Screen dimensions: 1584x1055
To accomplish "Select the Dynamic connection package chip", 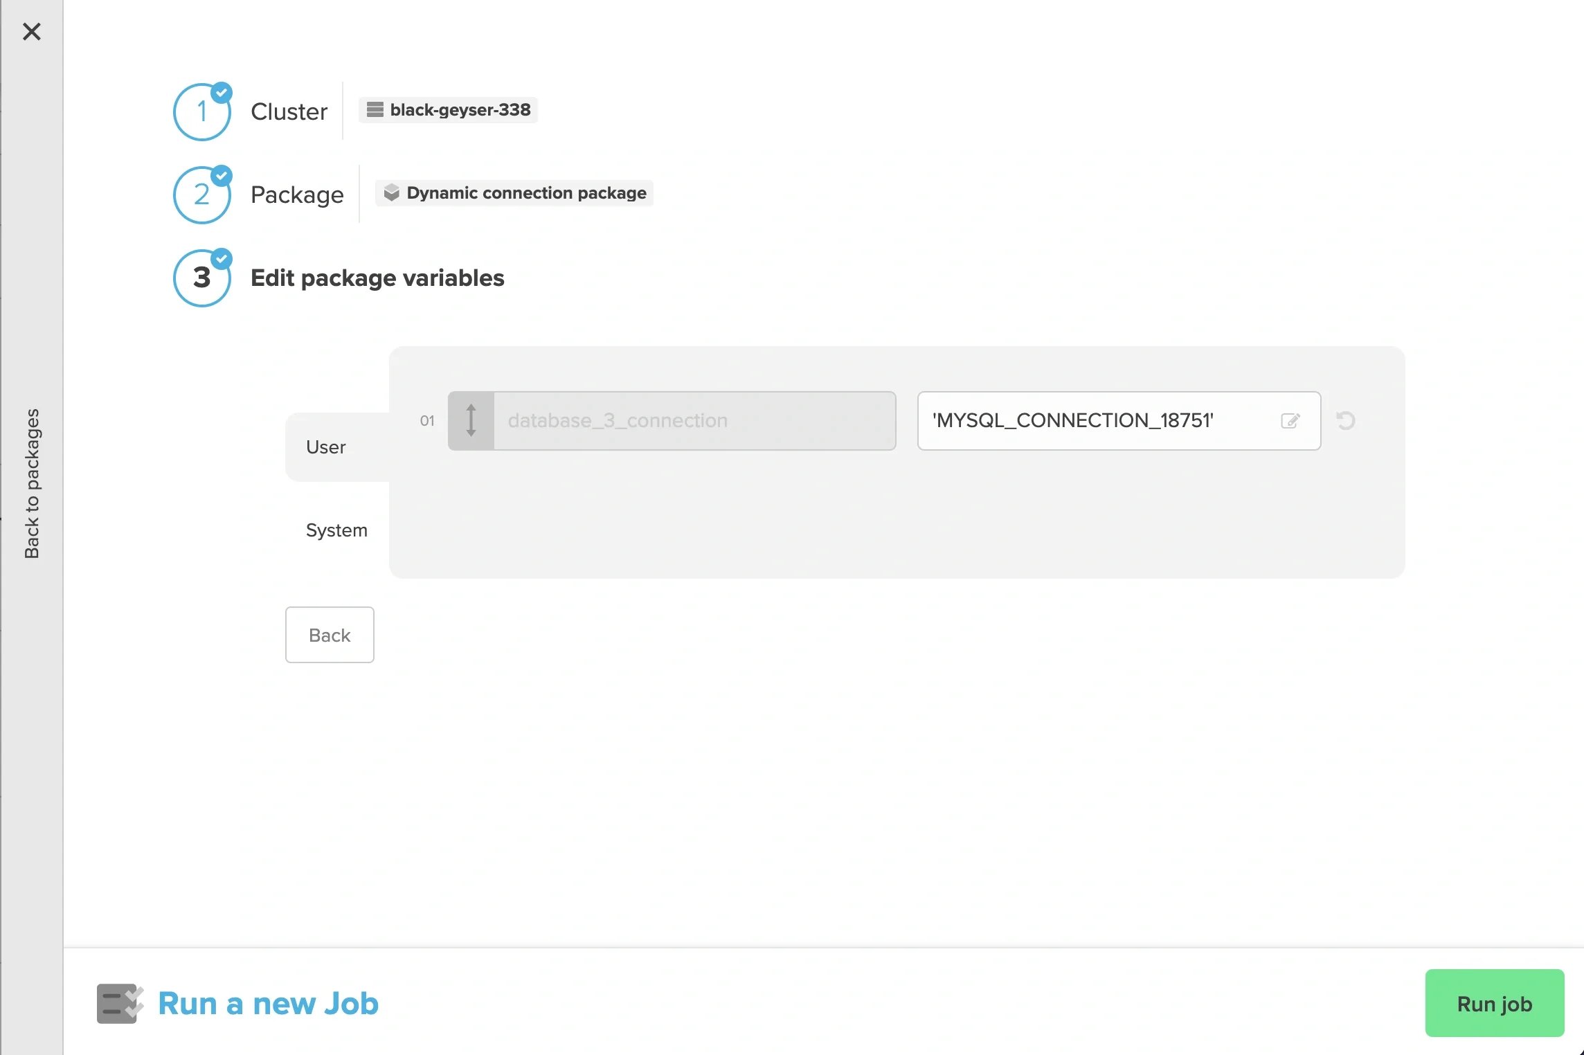I will (514, 193).
